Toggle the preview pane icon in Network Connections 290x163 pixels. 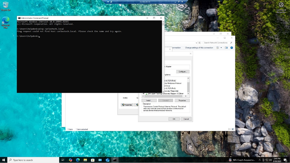point(226,48)
